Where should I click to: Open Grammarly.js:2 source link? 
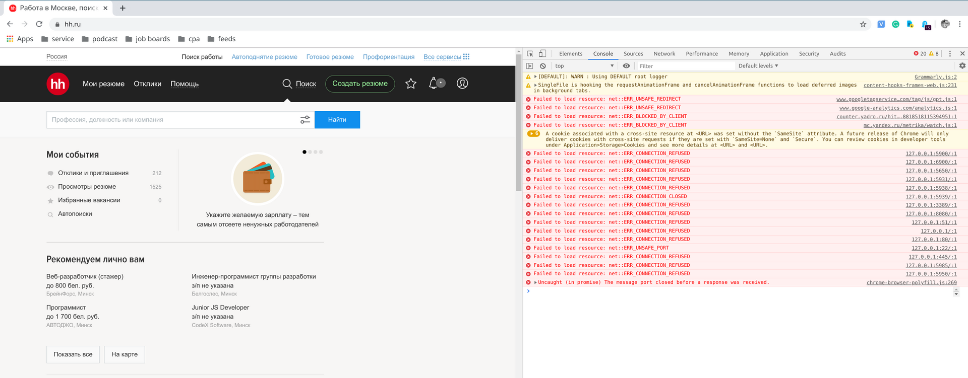pos(936,77)
